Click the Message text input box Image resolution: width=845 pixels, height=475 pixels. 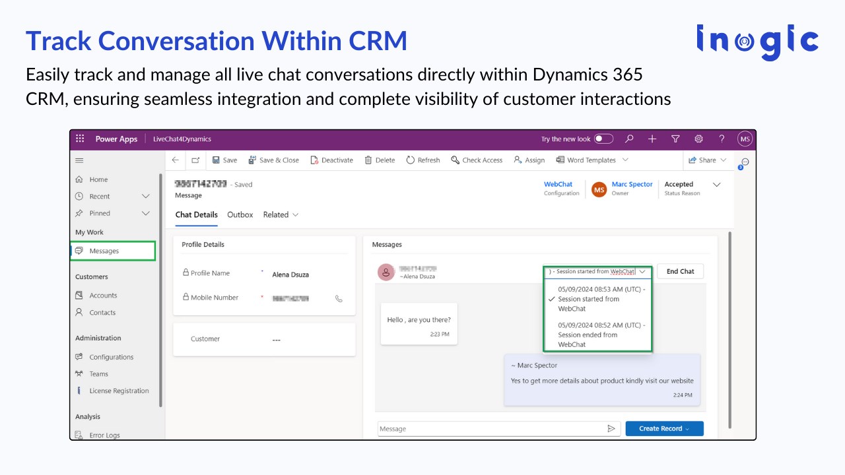coord(500,429)
